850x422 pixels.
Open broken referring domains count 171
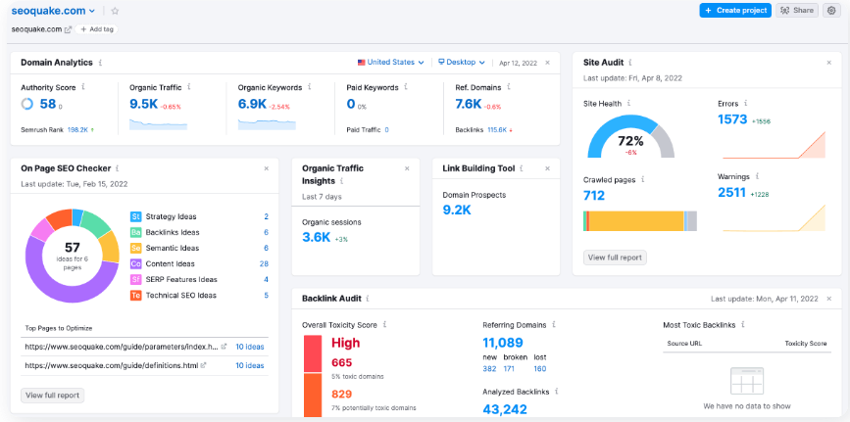[x=509, y=369]
